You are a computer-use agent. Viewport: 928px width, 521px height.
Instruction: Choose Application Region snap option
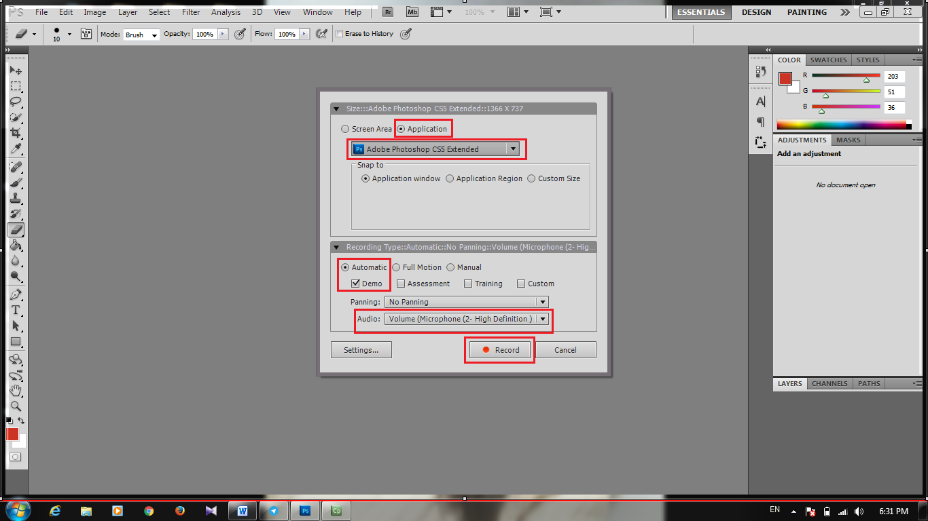(450, 178)
